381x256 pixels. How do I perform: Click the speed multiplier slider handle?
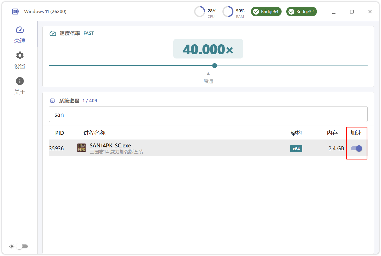215,66
